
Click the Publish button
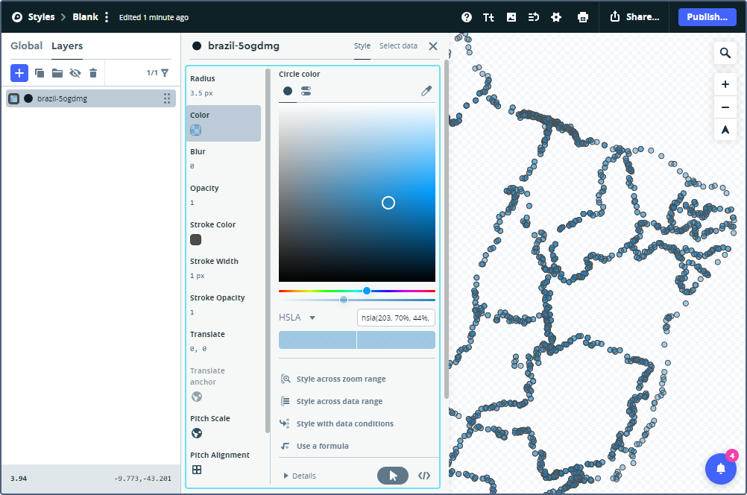pos(707,17)
